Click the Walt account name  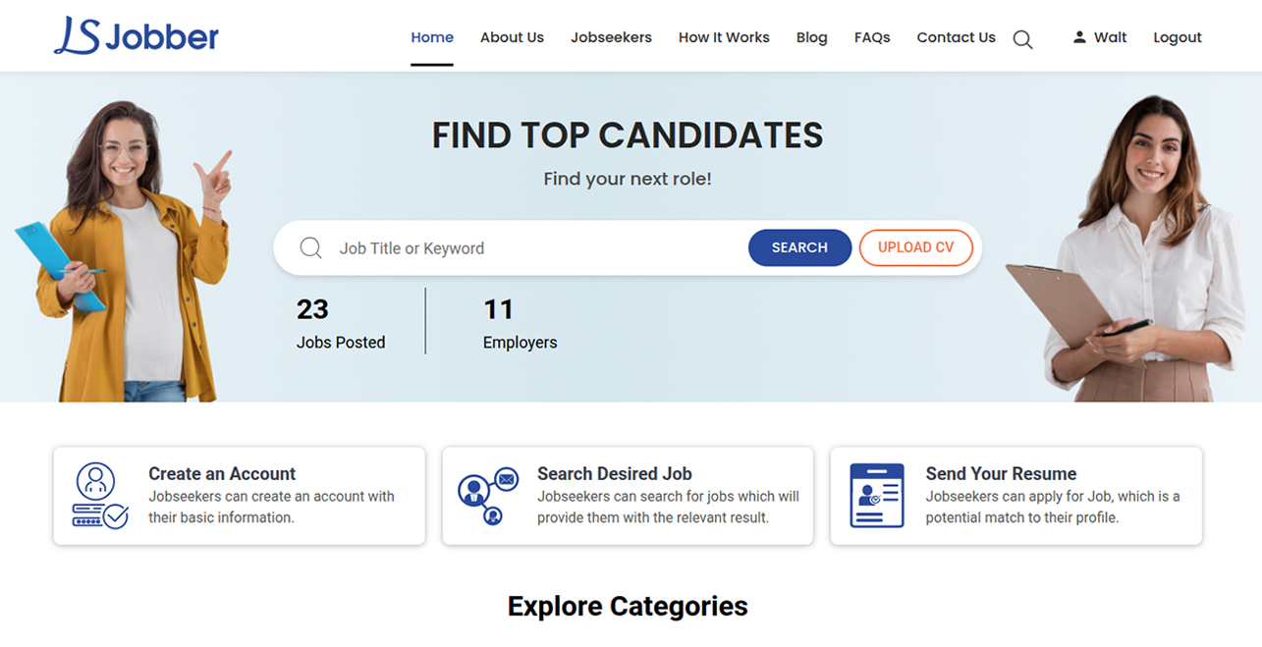[x=1111, y=36]
